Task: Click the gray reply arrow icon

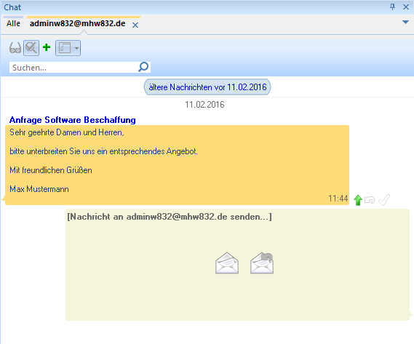Action: tap(370, 200)
